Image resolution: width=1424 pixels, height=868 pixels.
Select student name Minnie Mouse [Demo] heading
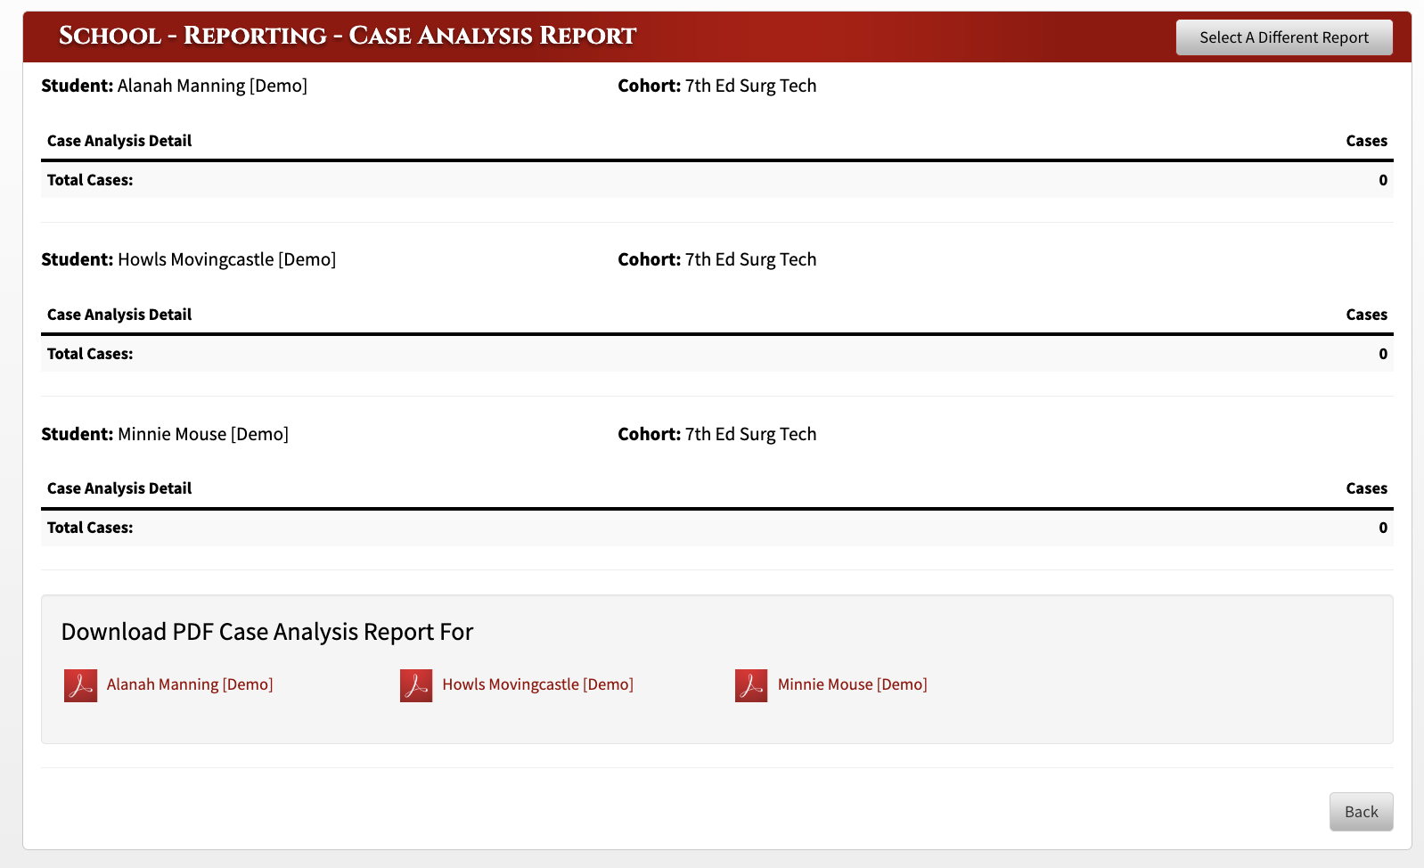[x=203, y=434]
